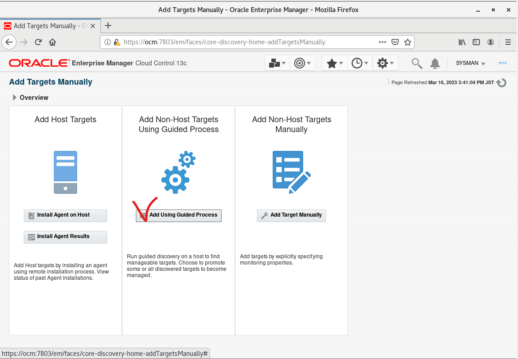This screenshot has width=518, height=359.
Task: Open Favorites star menu
Action: 335,63
